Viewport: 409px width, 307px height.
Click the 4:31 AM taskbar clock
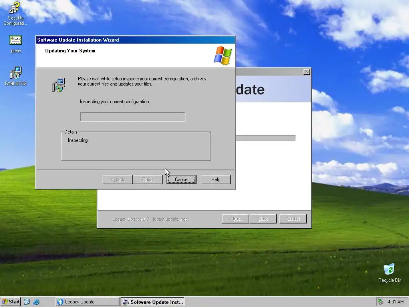coord(396,302)
